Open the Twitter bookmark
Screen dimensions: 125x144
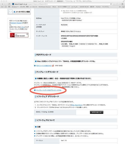[98, 7]
